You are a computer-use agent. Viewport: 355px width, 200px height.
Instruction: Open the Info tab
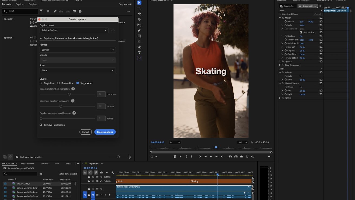[x=57, y=164]
